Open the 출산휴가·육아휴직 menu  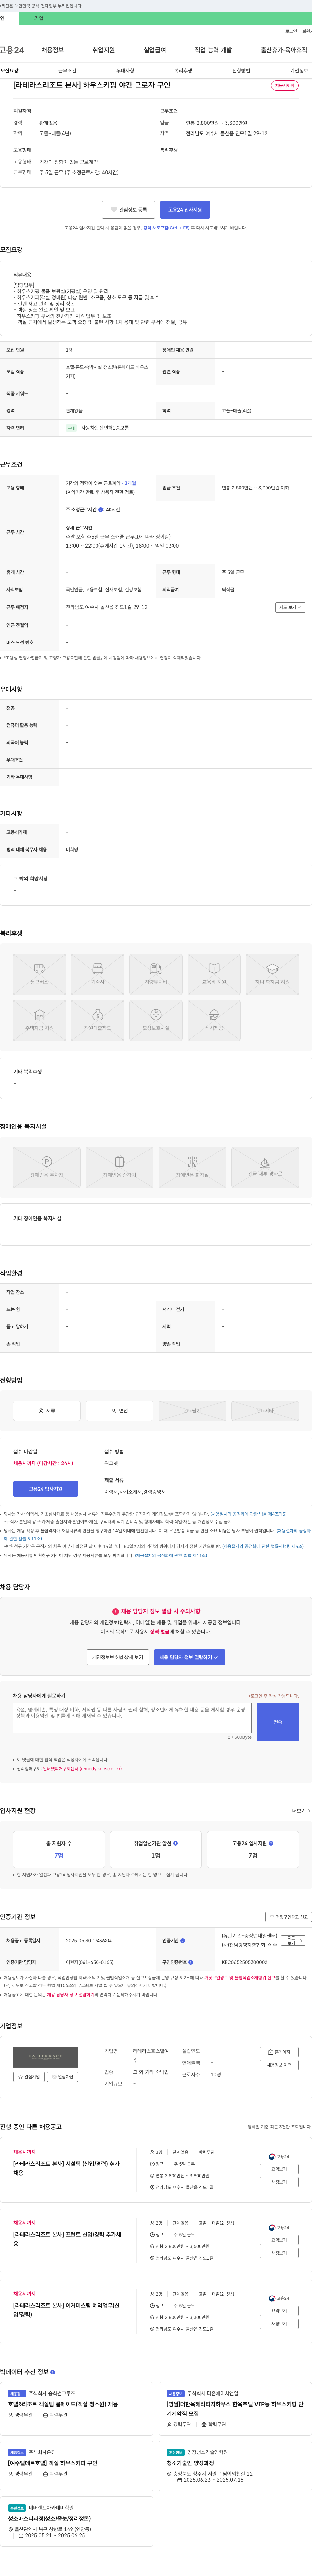pyautogui.click(x=284, y=50)
